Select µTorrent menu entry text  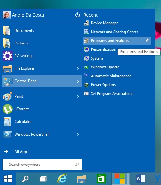click(x=22, y=109)
